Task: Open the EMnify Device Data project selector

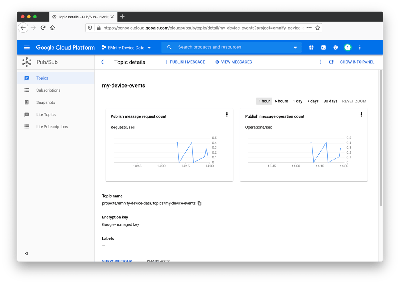Action: (126, 48)
